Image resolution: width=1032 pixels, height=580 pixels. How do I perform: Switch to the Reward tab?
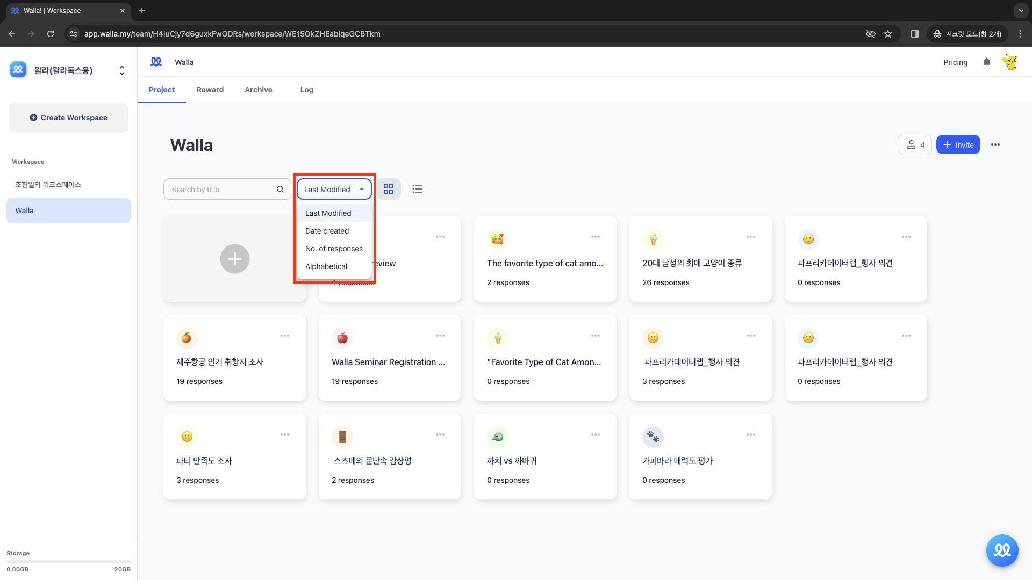coord(210,90)
